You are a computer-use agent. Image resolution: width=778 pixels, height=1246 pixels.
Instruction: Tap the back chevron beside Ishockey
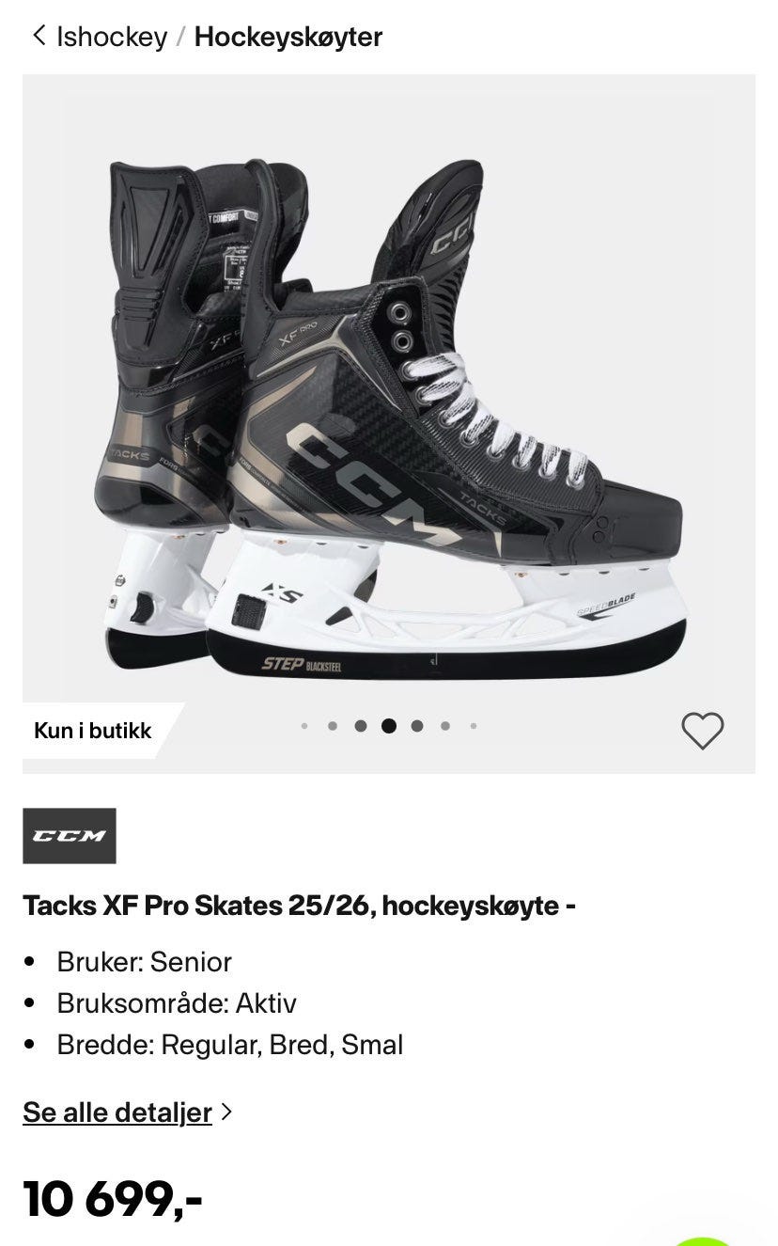click(x=39, y=36)
